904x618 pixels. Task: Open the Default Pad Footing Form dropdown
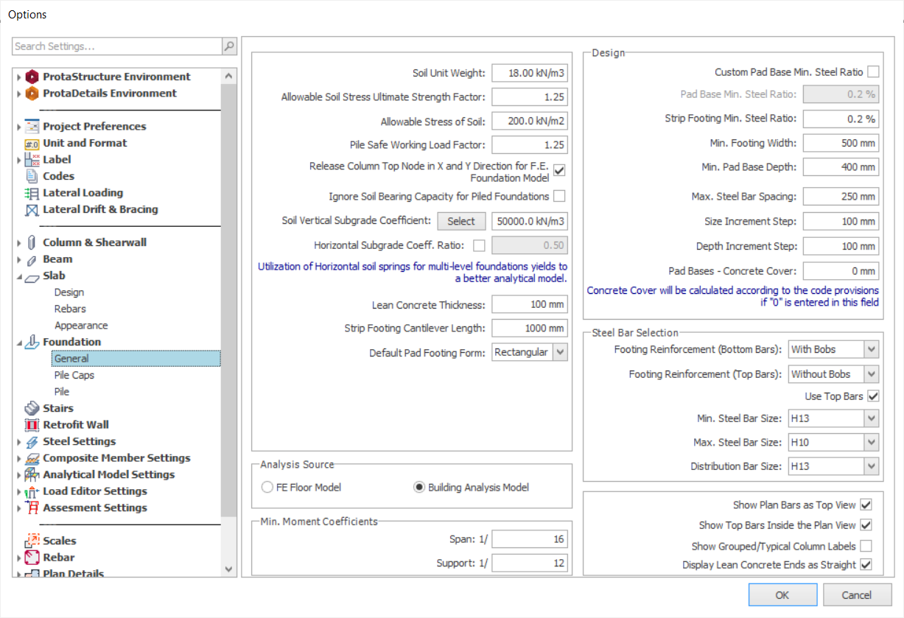tap(560, 351)
